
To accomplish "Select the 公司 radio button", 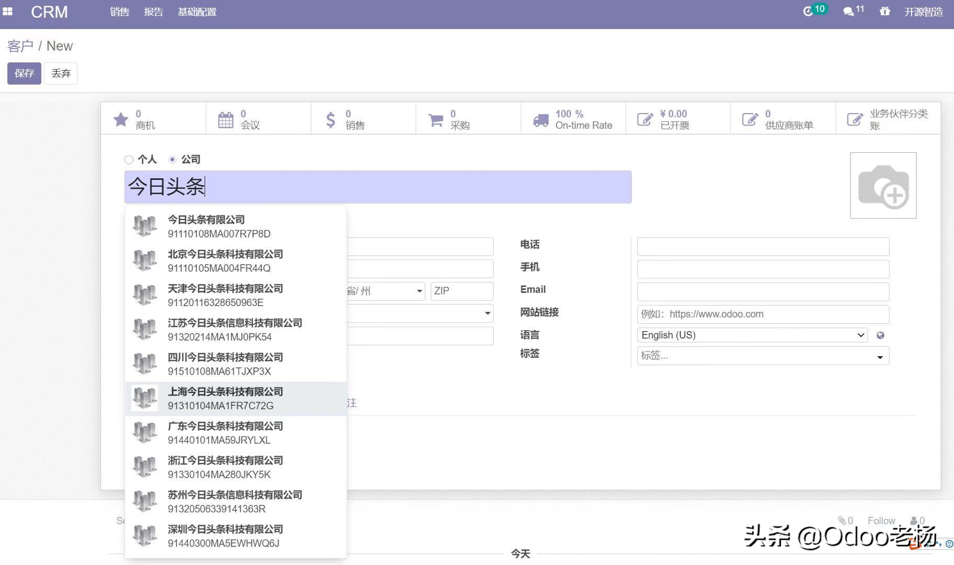I will [x=172, y=160].
